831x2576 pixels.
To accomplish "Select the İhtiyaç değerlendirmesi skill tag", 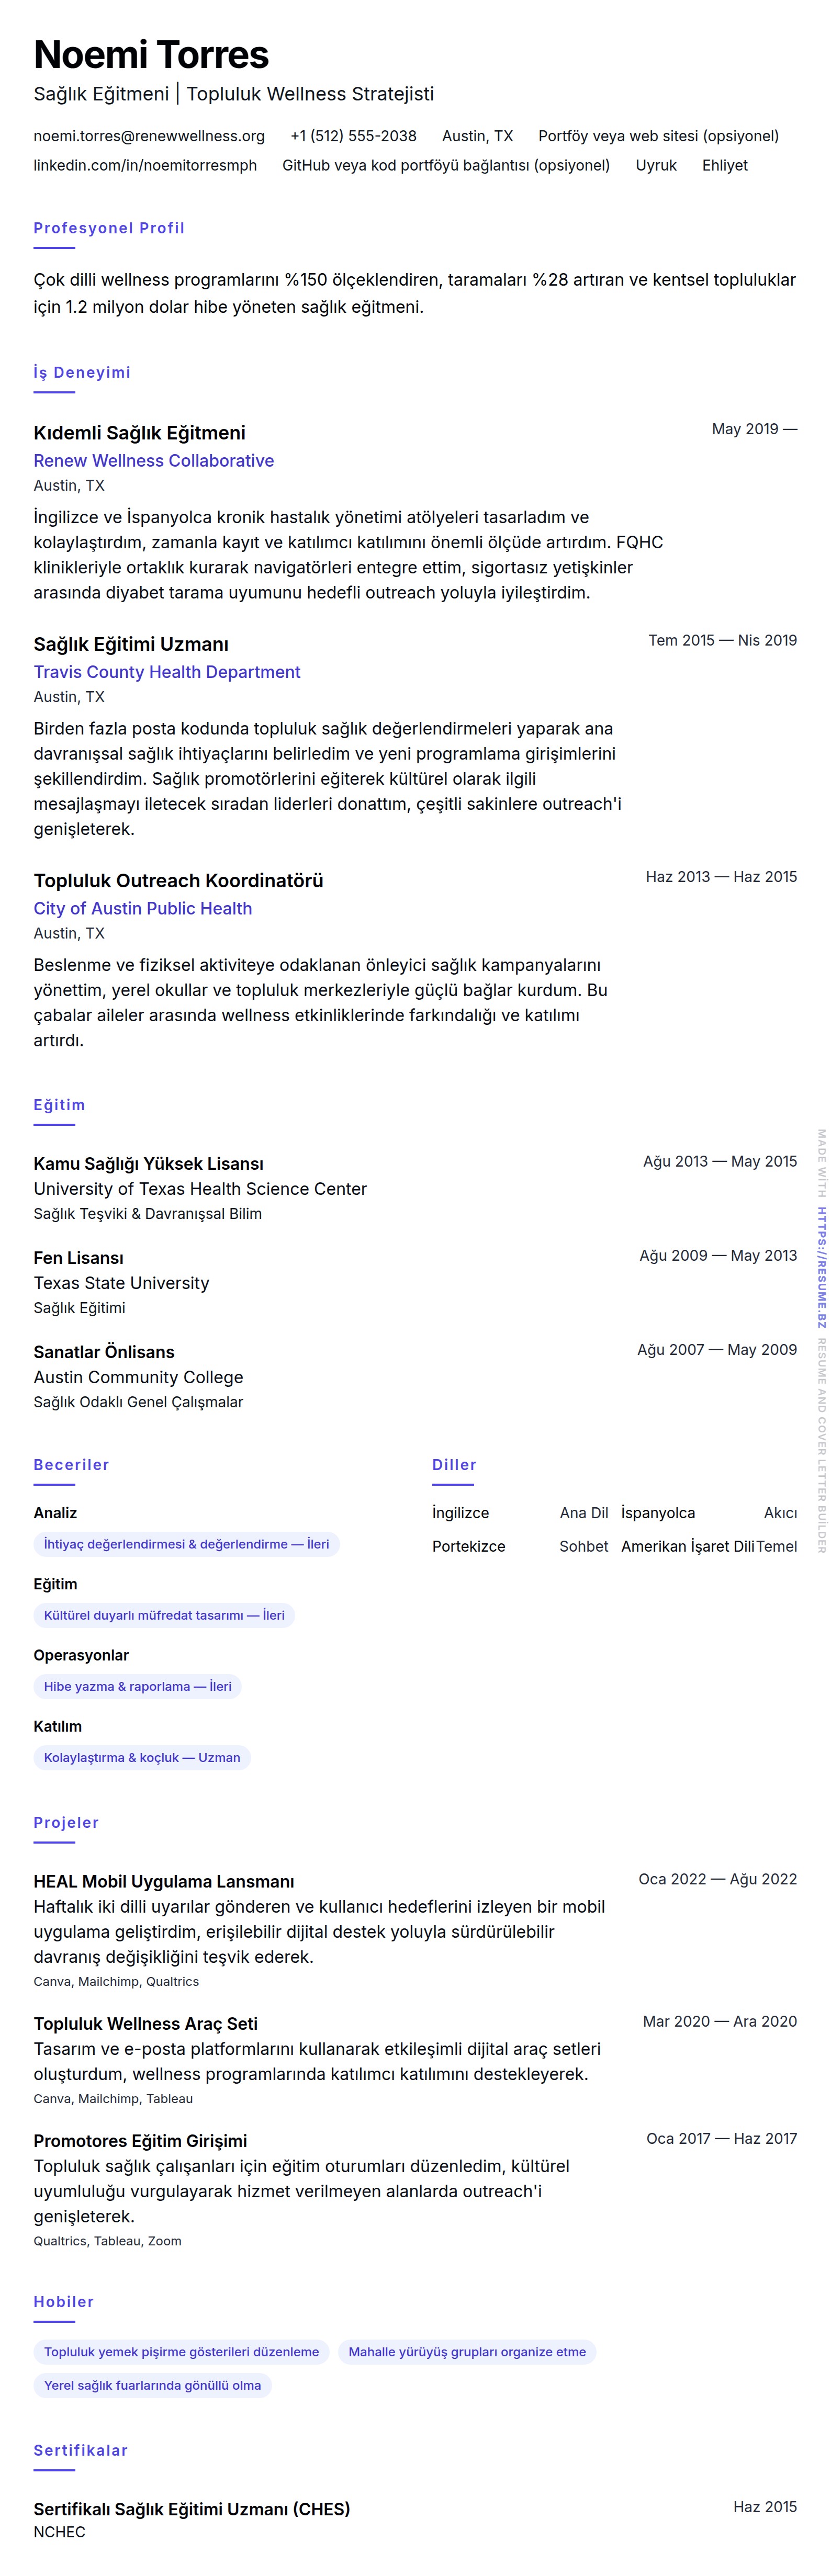I will (x=186, y=1544).
